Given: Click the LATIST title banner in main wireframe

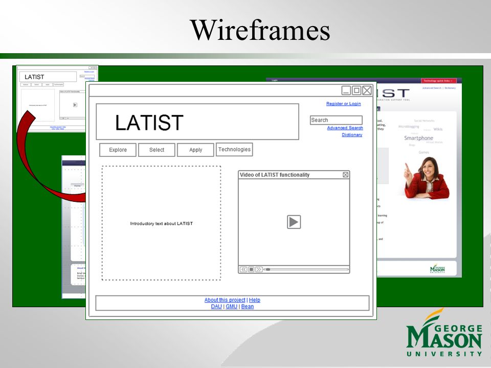Looking at the screenshot, I should click(197, 122).
